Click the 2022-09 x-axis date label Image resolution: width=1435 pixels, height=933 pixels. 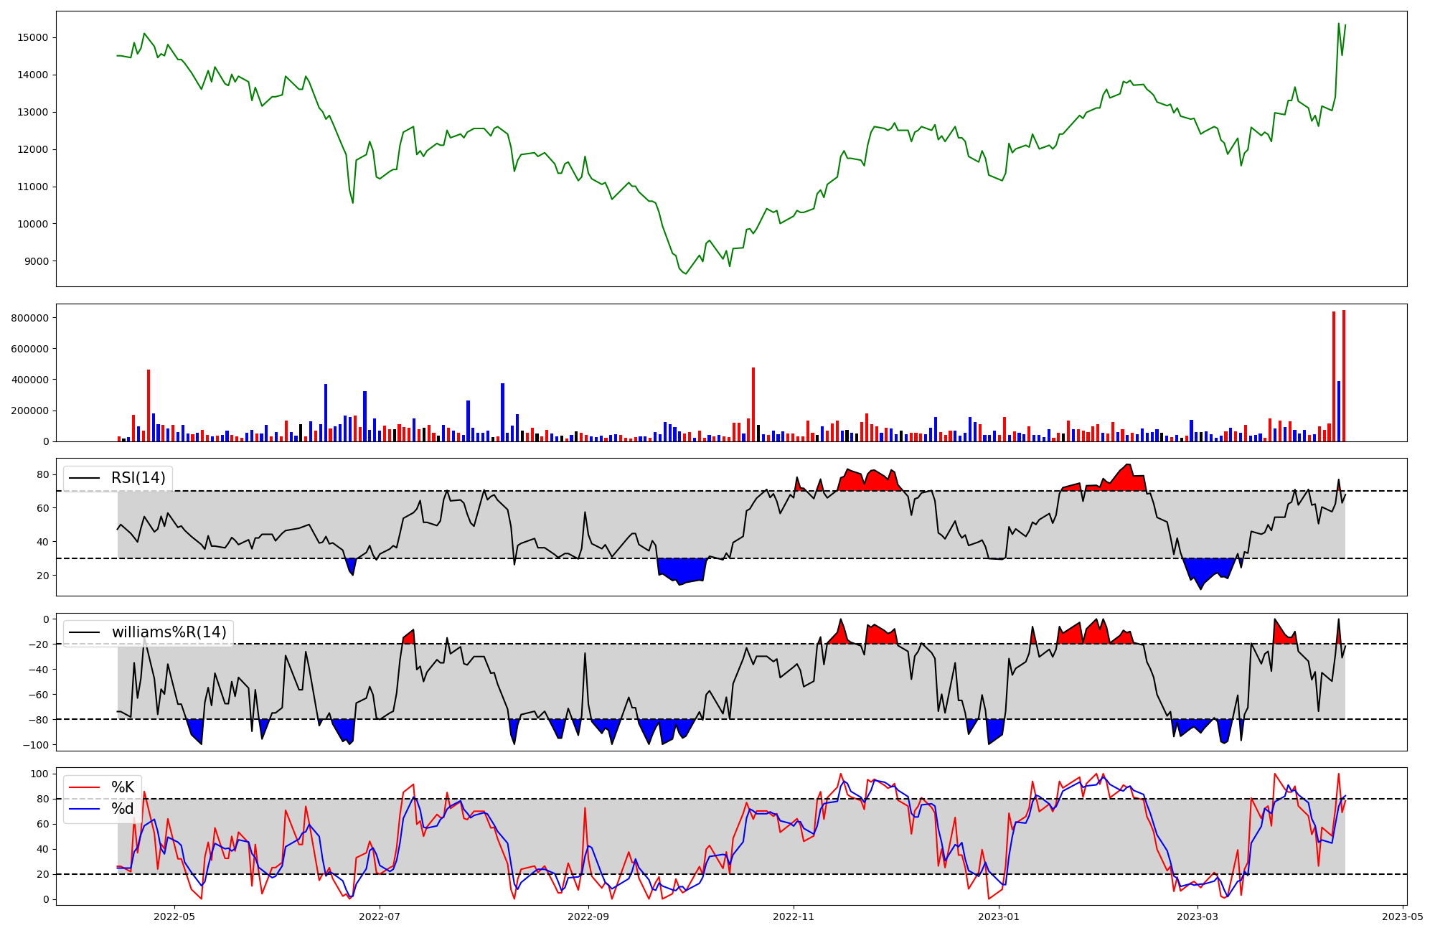[588, 916]
